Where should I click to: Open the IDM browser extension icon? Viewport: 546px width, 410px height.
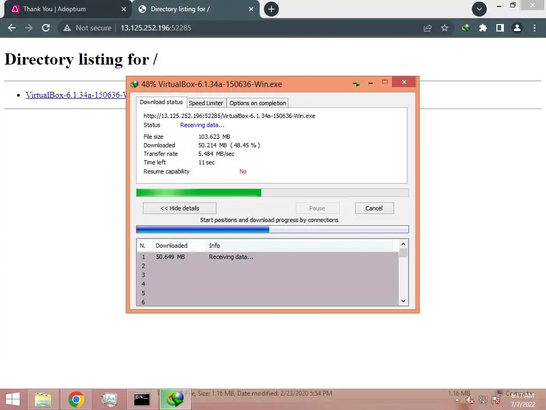465,28
